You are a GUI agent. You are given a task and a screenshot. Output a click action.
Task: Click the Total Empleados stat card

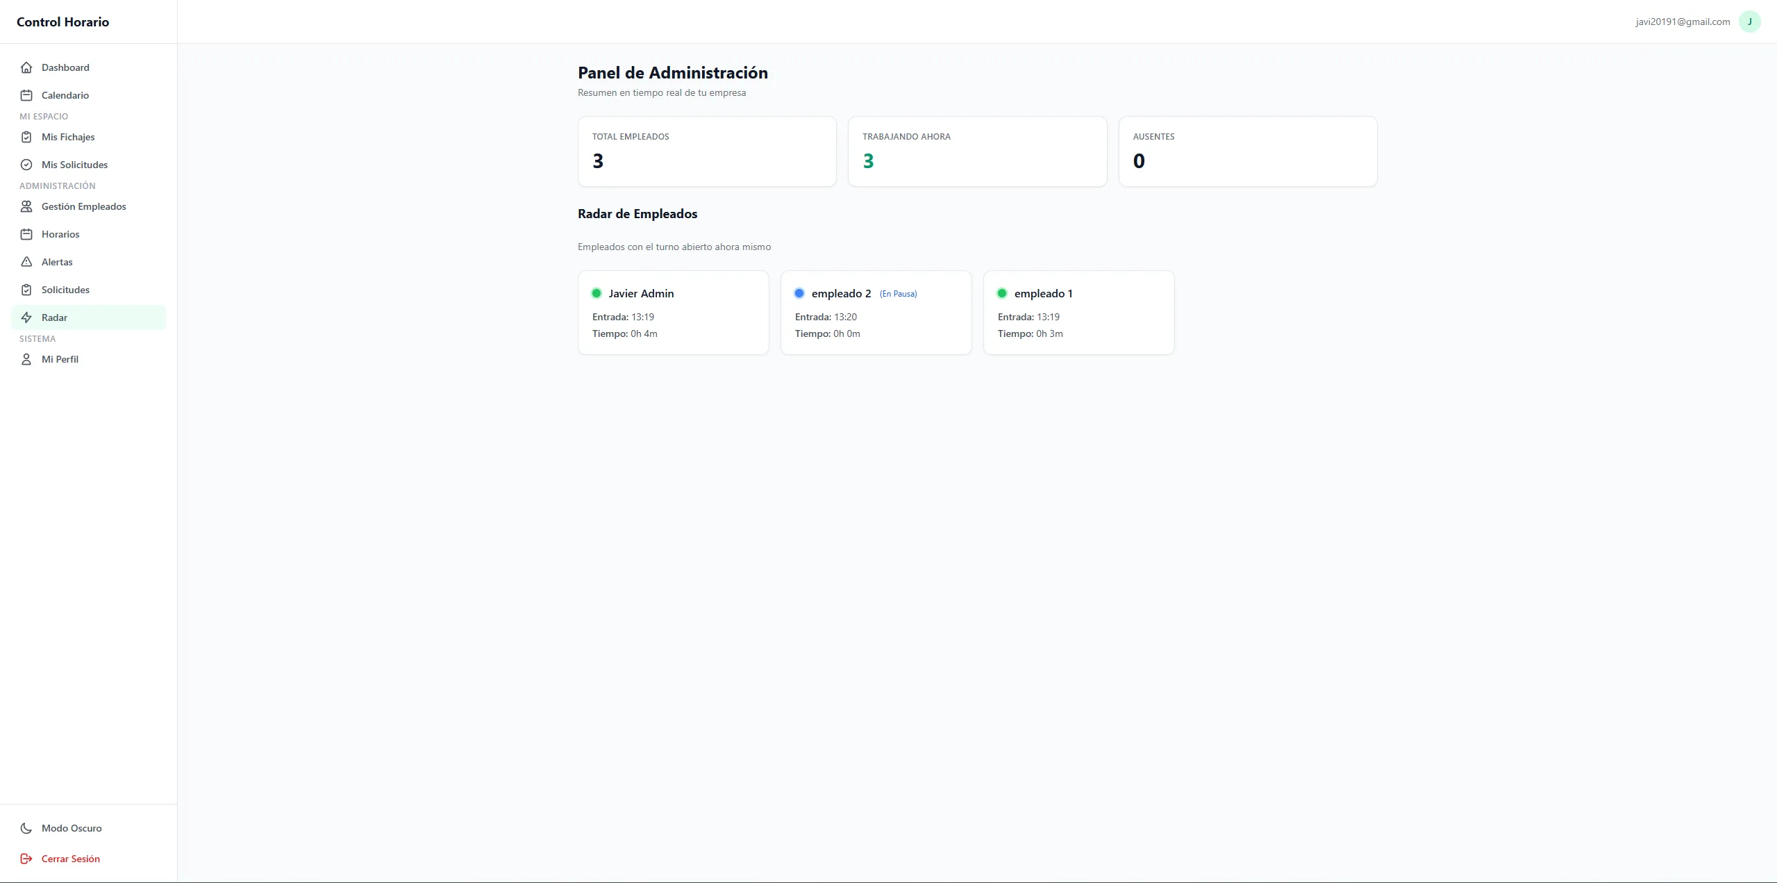coord(707,151)
